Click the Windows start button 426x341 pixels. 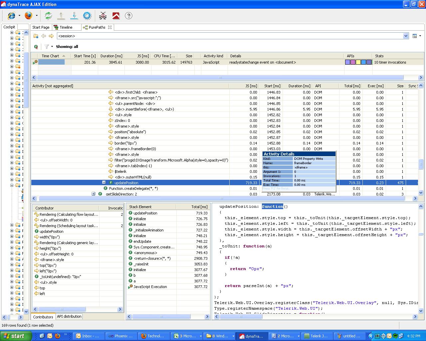(16, 336)
